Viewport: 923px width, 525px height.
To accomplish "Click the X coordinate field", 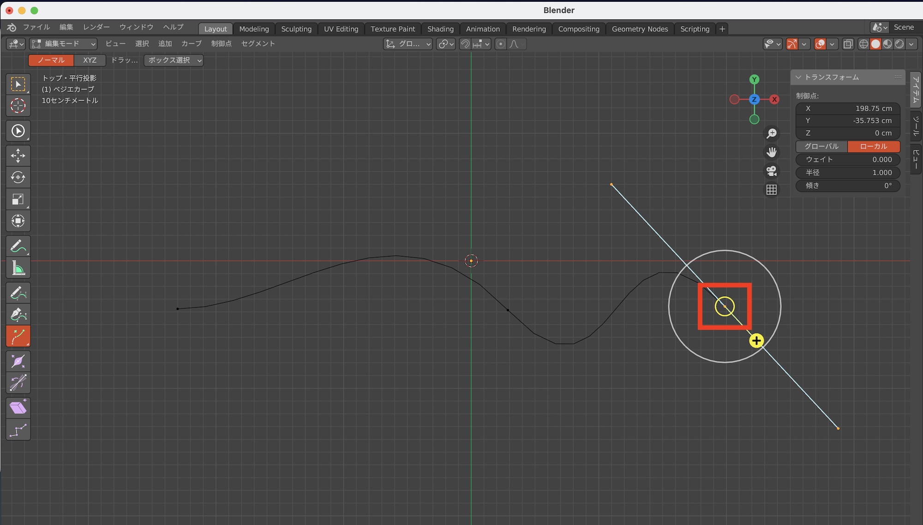I will tap(848, 108).
